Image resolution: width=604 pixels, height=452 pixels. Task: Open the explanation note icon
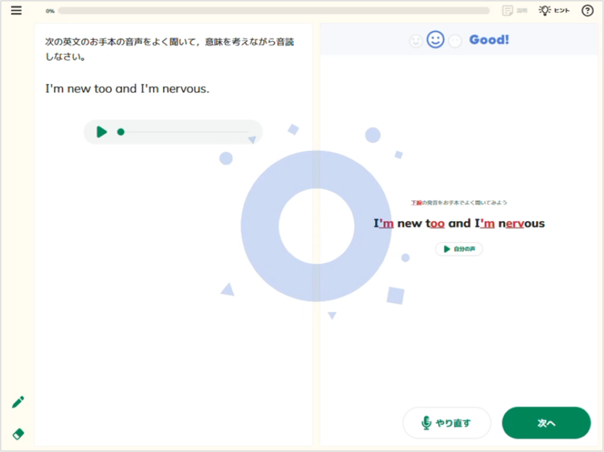point(514,11)
